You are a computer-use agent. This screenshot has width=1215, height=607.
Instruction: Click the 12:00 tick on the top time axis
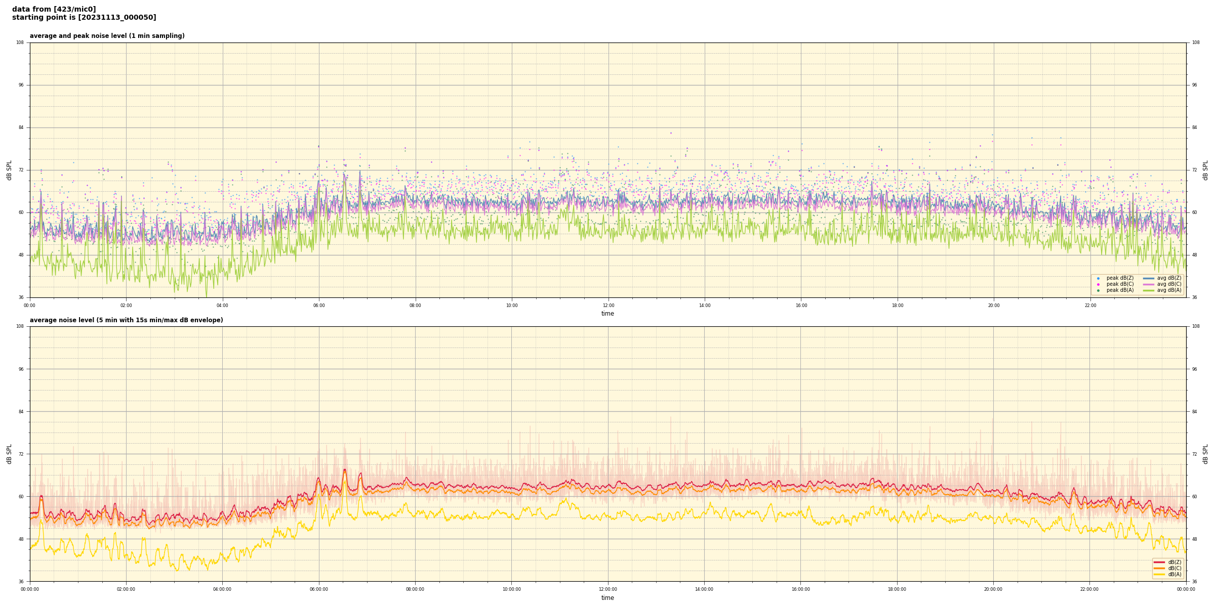coord(608,306)
